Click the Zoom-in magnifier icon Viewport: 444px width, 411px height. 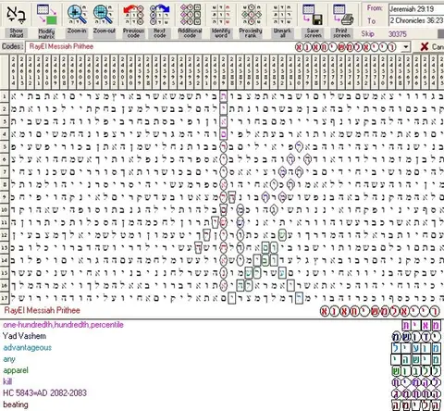[77, 15]
